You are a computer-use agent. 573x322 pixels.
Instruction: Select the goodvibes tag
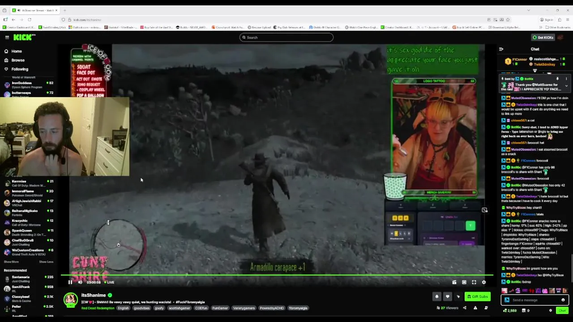click(x=142, y=308)
